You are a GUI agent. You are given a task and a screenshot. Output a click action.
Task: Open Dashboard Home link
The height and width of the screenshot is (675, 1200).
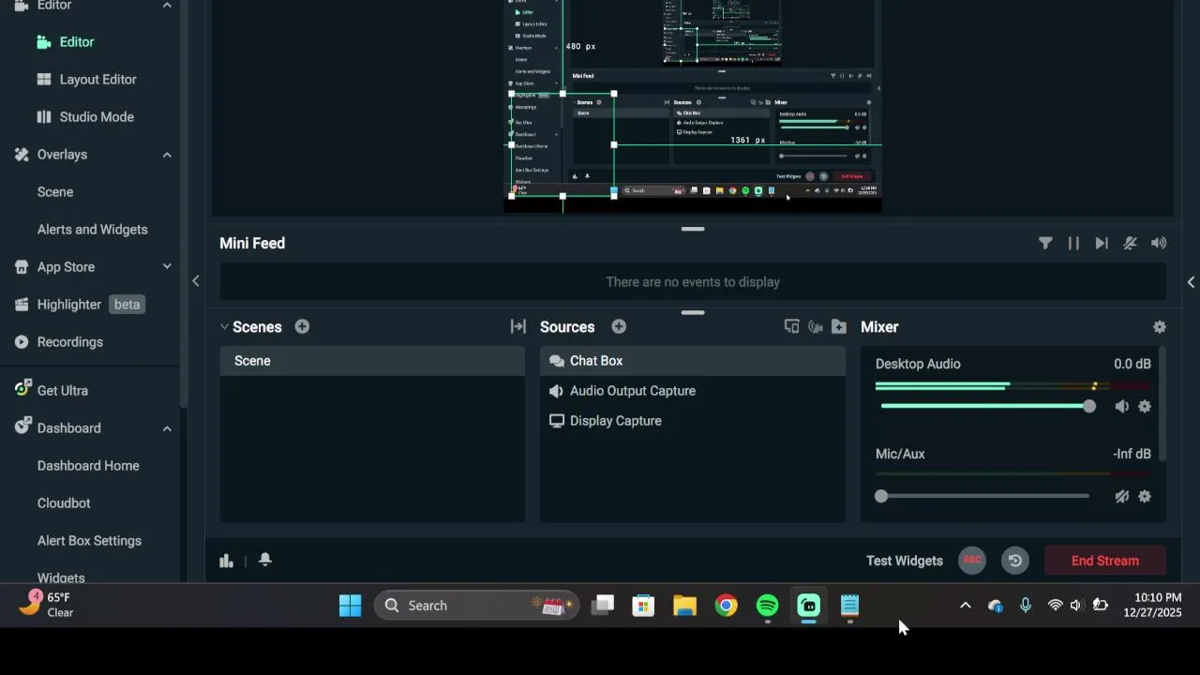88,466
